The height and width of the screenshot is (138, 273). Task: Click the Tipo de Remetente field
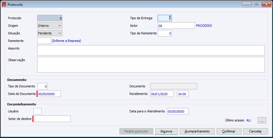pos(165,33)
